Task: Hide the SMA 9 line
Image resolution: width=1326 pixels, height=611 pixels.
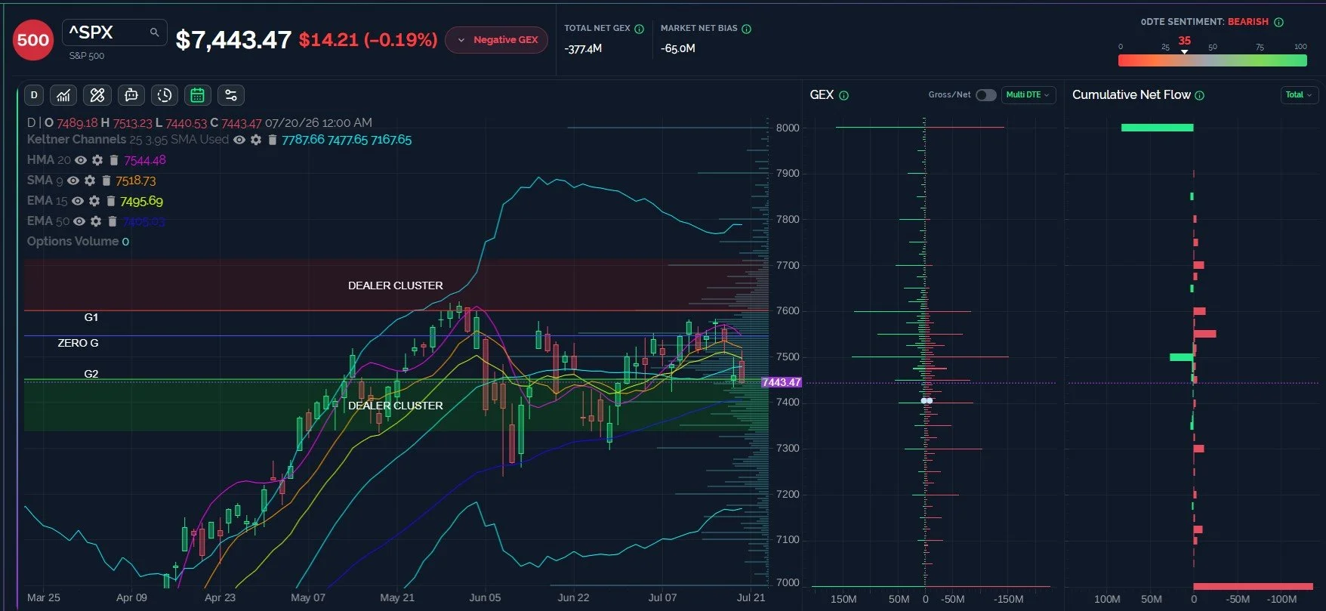Action: pos(73,181)
